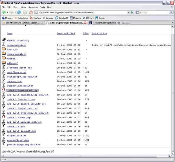The image size is (175, 162).
Task: Open the GameFAQS bookmark
Action: (x=62, y=18)
